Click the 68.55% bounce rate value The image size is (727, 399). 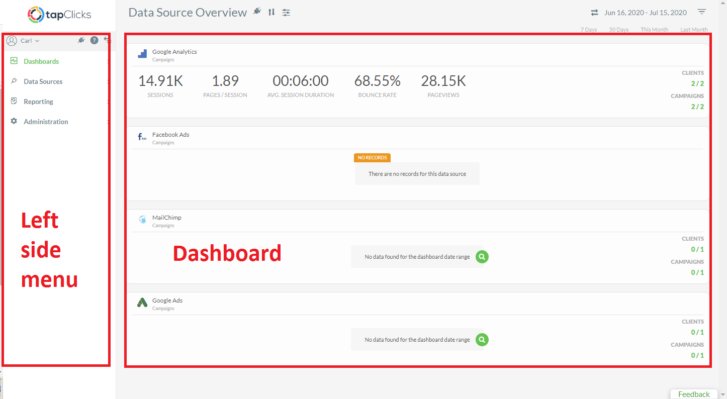pos(378,81)
